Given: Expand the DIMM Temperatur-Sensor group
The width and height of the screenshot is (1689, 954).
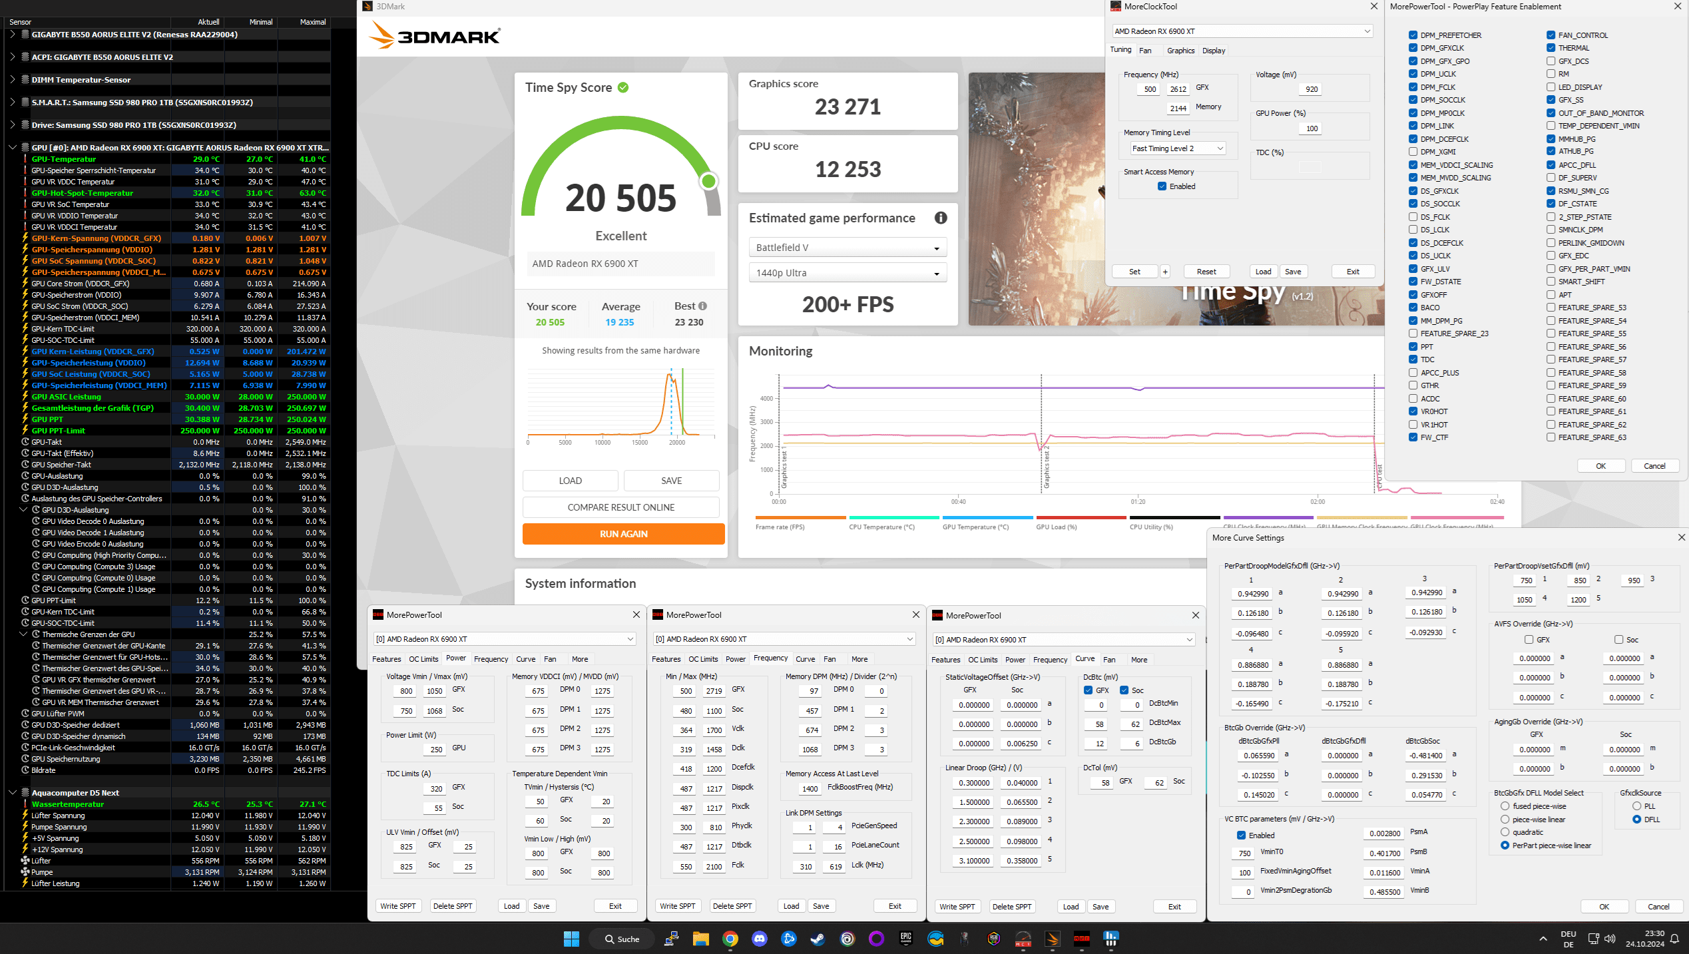Looking at the screenshot, I should (x=13, y=80).
